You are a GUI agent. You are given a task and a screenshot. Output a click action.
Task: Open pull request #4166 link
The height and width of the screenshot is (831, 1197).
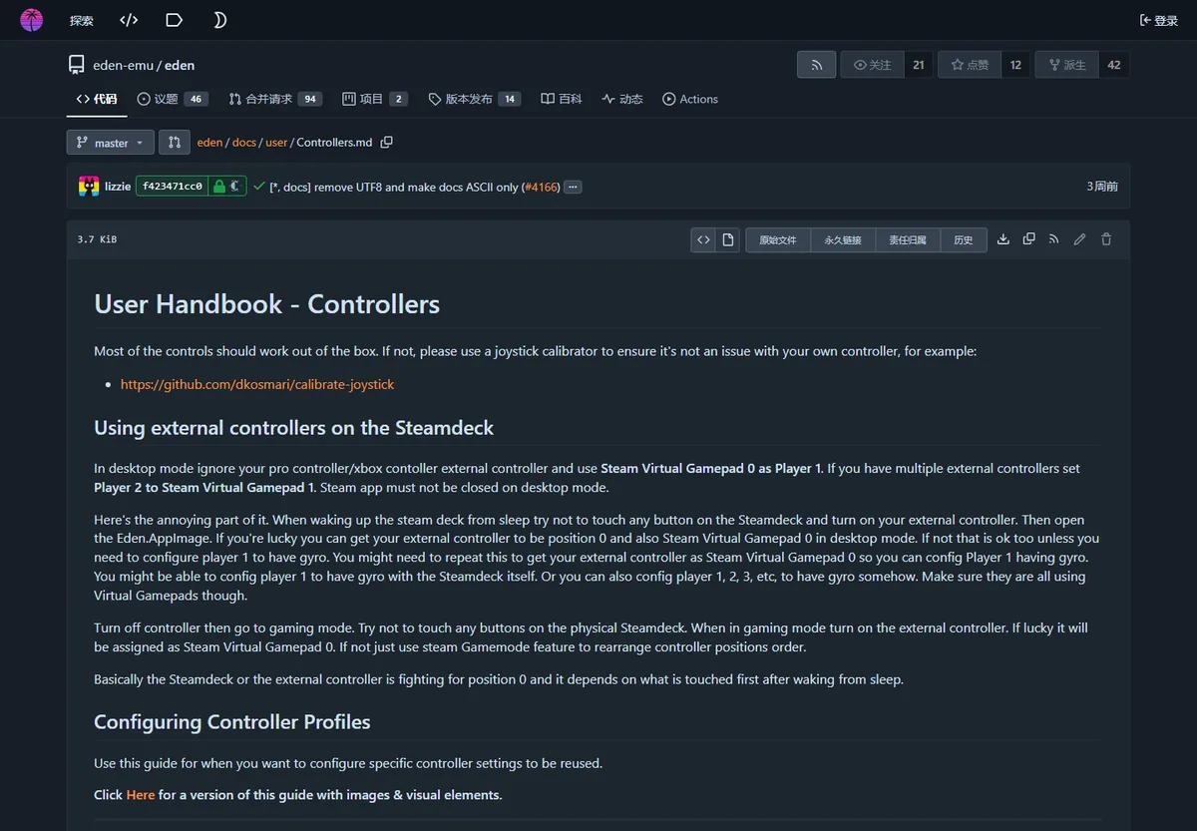point(540,187)
